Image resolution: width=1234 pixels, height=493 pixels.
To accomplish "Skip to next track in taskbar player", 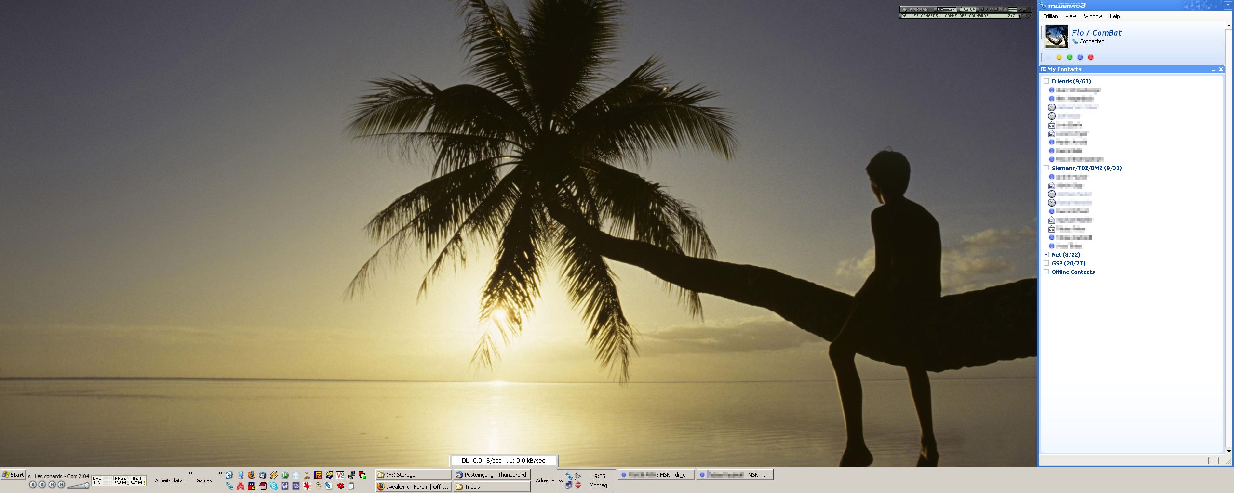I will (61, 485).
